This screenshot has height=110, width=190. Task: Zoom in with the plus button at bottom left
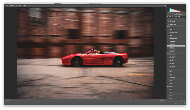coord(7,100)
